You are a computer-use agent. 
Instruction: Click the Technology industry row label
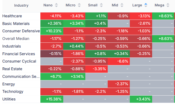click(13, 92)
